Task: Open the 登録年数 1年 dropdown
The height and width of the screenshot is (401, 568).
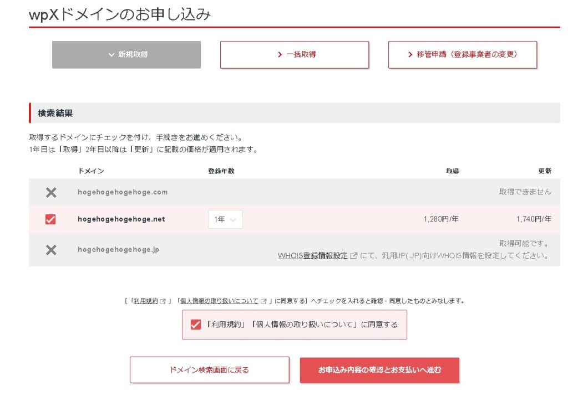Action: [225, 219]
